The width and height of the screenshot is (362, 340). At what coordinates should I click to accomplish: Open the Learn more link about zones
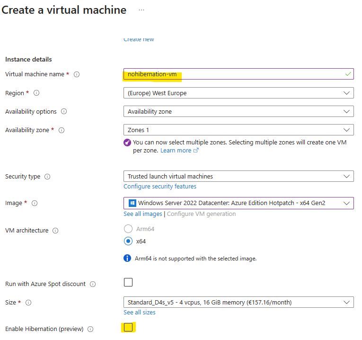176,151
